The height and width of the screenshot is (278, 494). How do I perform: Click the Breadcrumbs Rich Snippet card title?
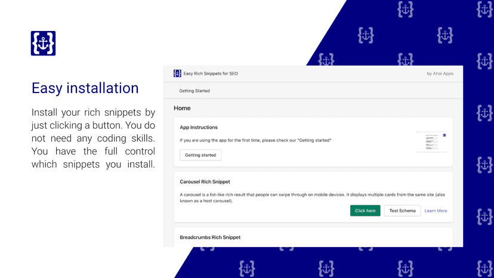tap(210, 237)
